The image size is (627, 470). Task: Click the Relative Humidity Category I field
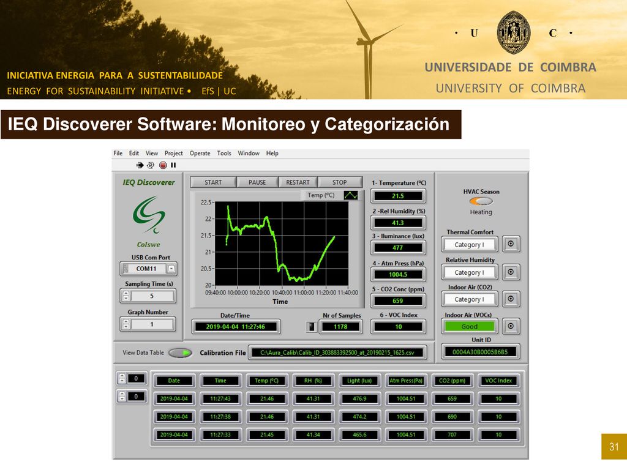(x=469, y=272)
